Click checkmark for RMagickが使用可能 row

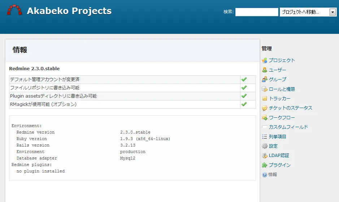pos(244,104)
